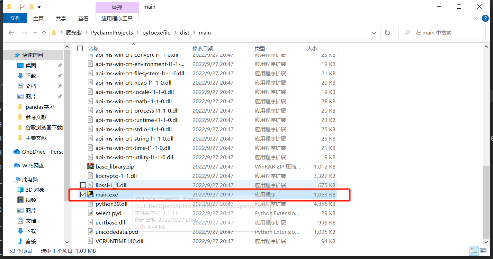The image size is (493, 259).
Task: Click the 3D 对象 sidebar icon
Action: pos(20,190)
